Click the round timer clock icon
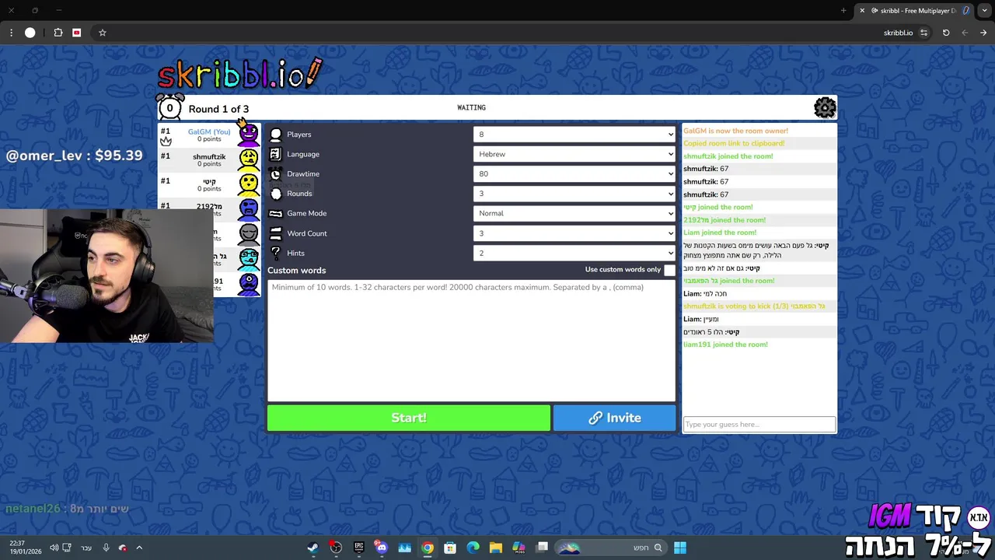Image resolution: width=995 pixels, height=560 pixels. [169, 107]
